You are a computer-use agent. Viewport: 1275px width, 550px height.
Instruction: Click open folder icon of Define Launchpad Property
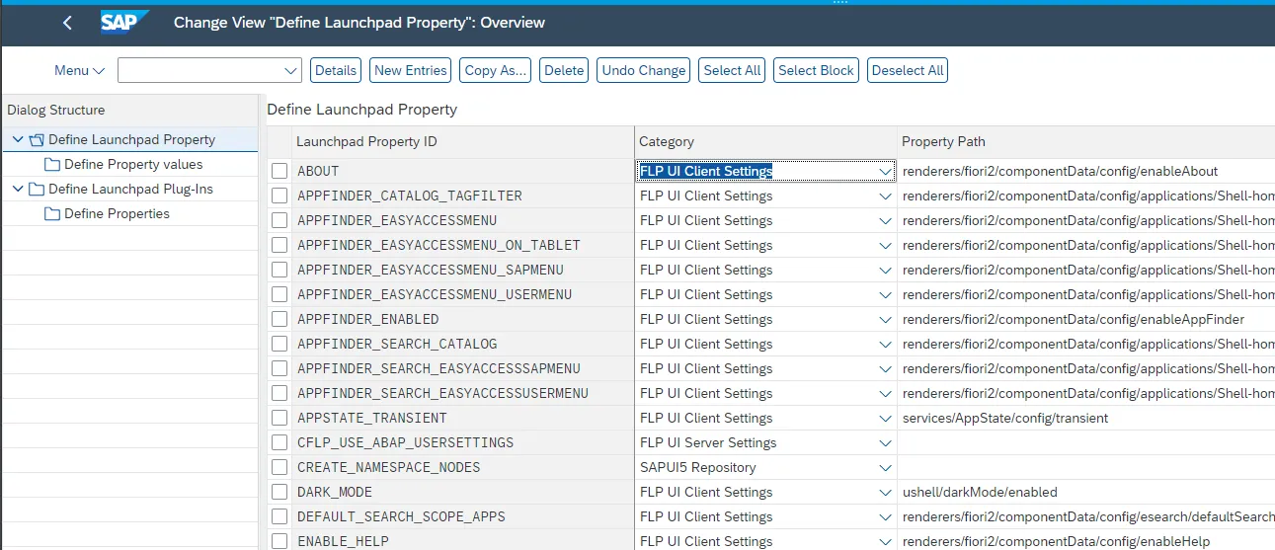click(x=37, y=140)
